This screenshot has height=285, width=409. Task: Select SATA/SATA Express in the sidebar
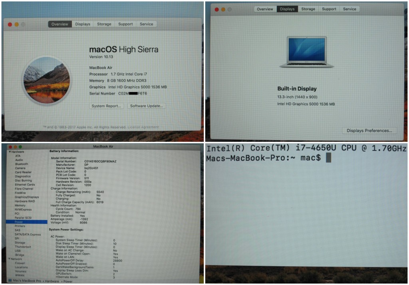pos(28,234)
